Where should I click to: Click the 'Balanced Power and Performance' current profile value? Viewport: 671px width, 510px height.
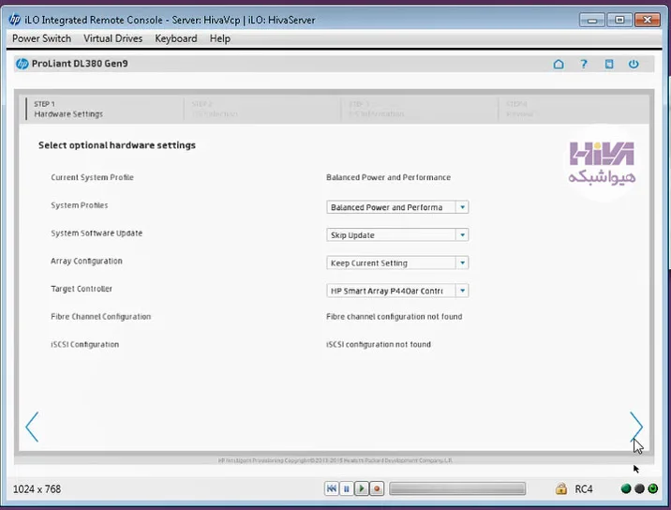(388, 177)
